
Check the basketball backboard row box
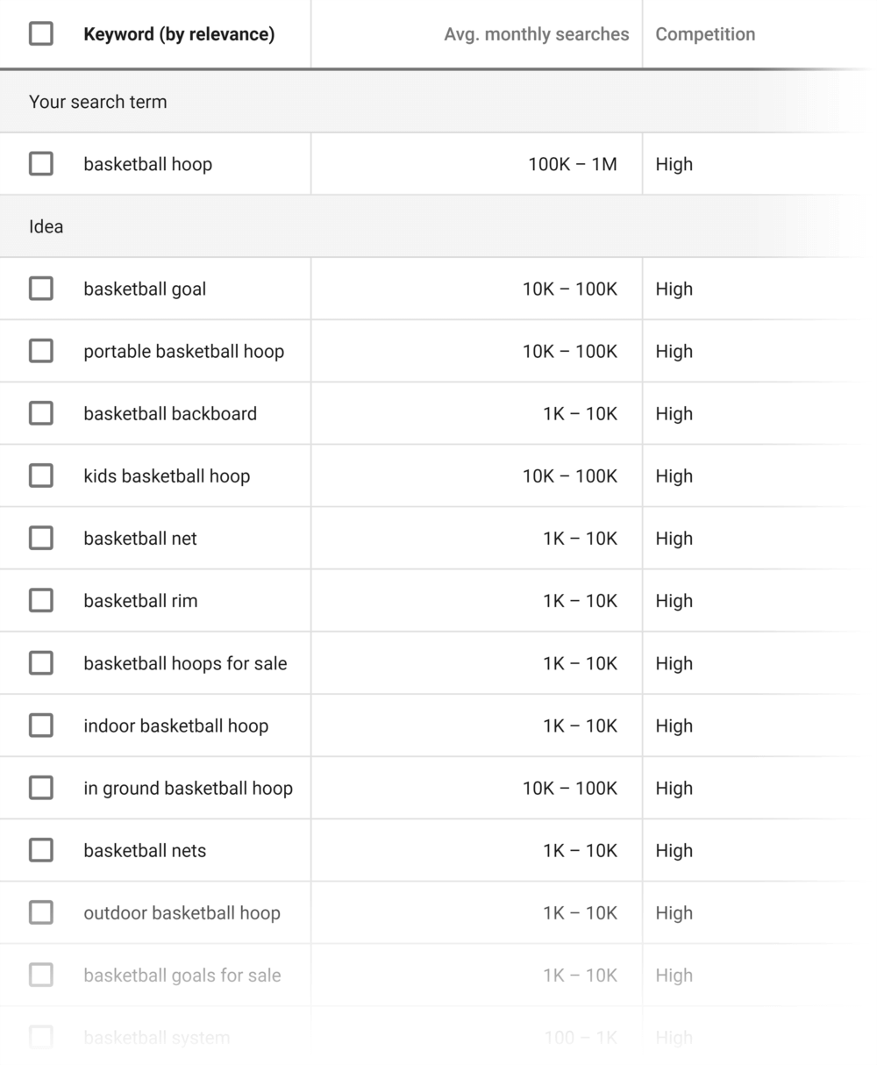coord(40,413)
